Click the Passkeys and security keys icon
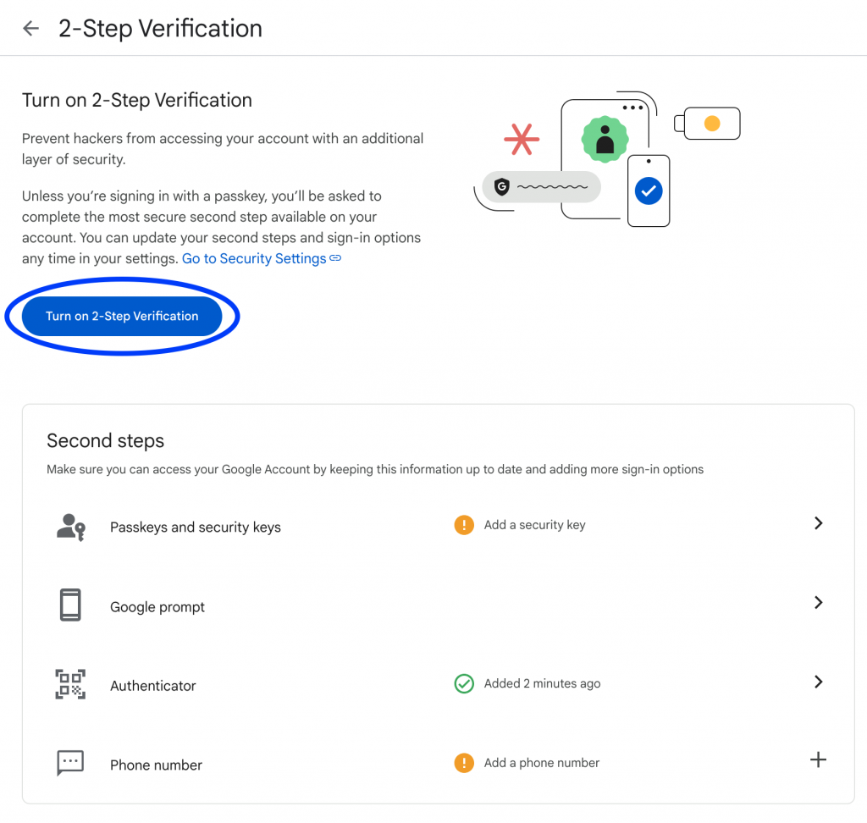The image size is (867, 823). click(71, 527)
